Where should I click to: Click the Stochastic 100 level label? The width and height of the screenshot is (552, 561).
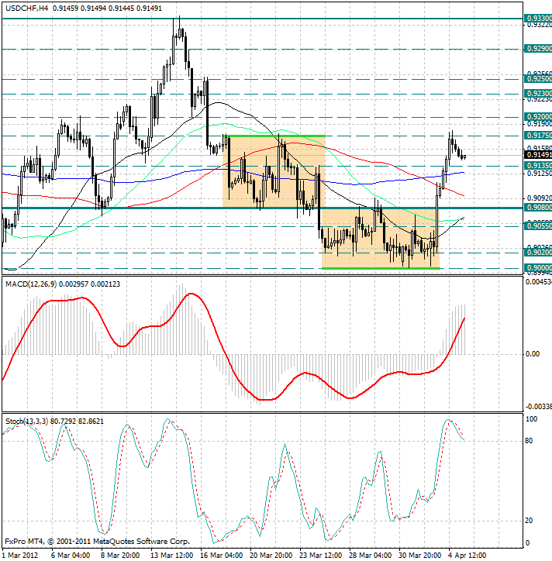click(531, 419)
